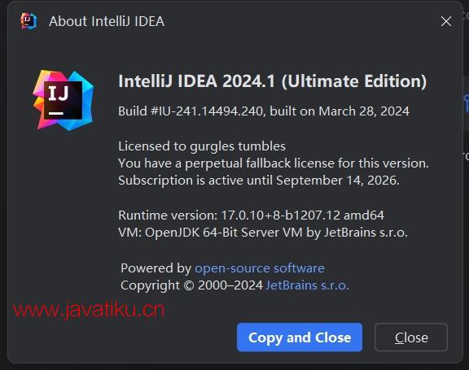Click the large IntelliJ IDEA logo
Screen dimensions: 469x370
pyautogui.click(x=64, y=100)
